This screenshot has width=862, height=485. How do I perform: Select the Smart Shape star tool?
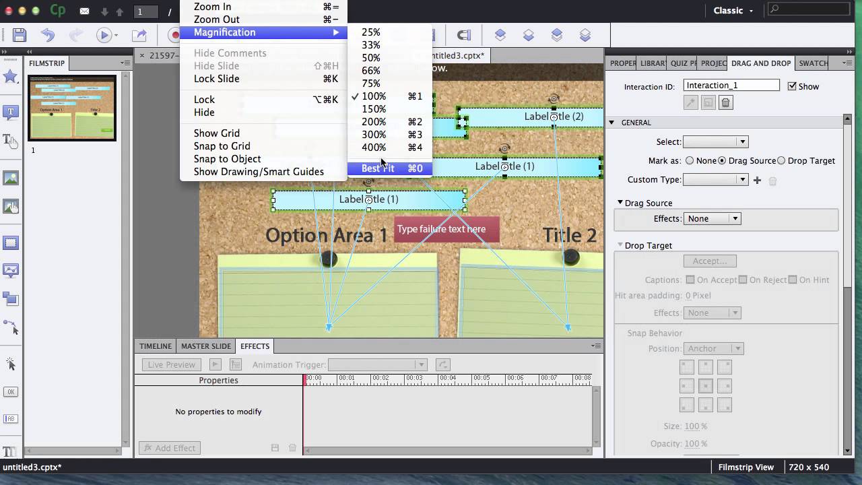[11, 77]
